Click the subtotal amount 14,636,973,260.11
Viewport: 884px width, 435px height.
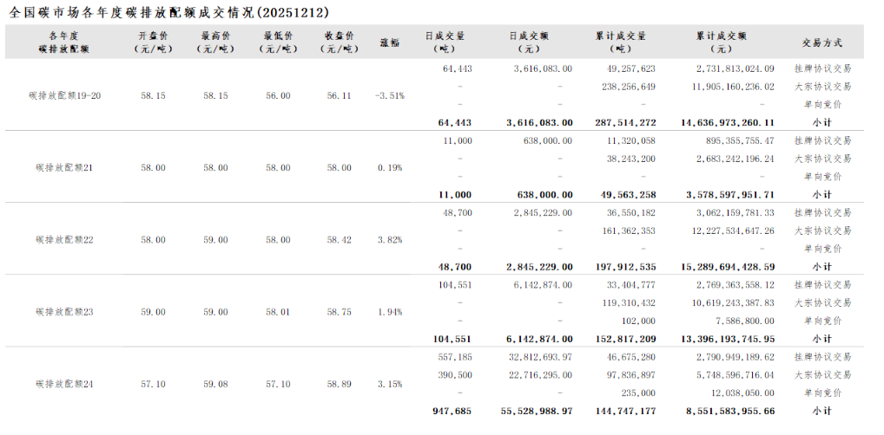coord(722,123)
